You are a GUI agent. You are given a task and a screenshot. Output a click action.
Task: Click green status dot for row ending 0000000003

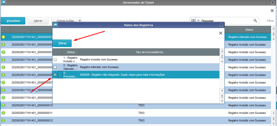3,52
